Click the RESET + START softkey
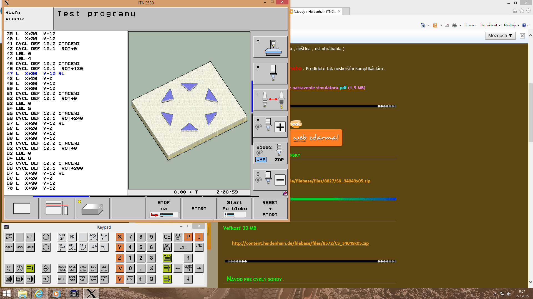The height and width of the screenshot is (299, 533). tap(270, 209)
